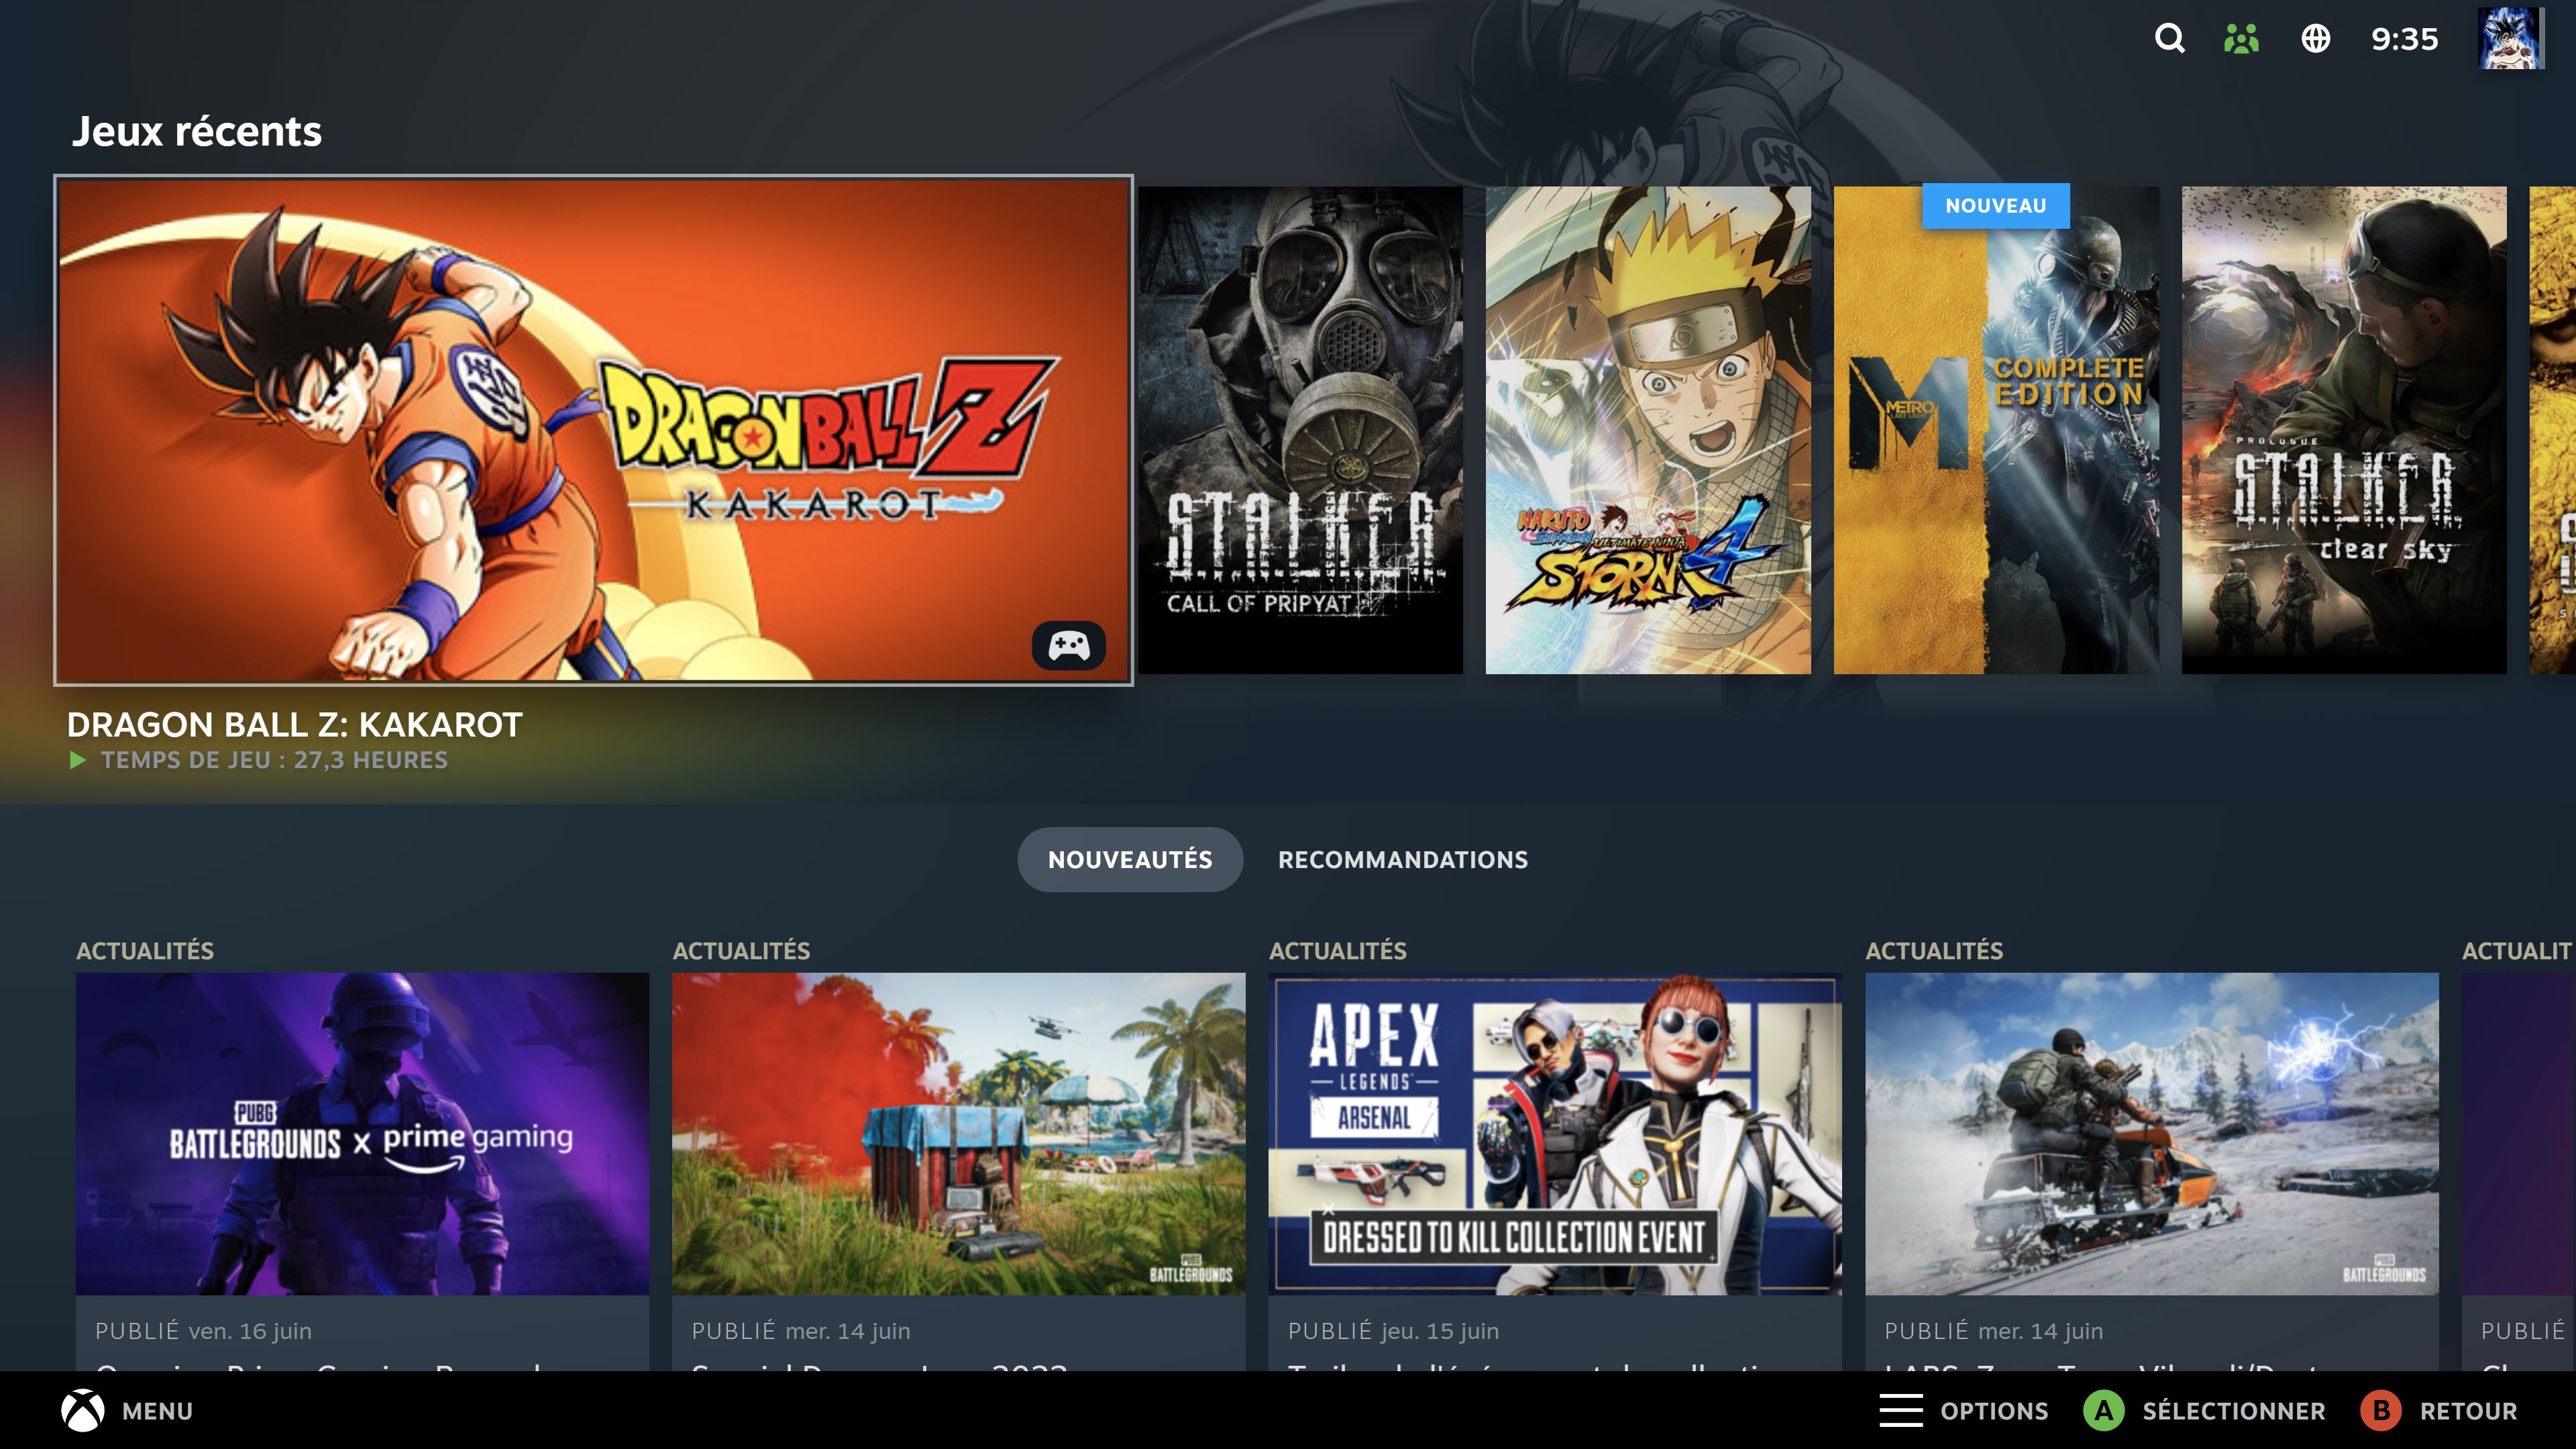Click the controller icon on Kakarot banner
The width and height of the screenshot is (2576, 1449).
tap(1068, 646)
